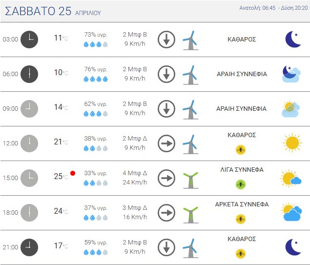
Task: Click the clock icon at 09:00
Action: pyautogui.click(x=29, y=109)
